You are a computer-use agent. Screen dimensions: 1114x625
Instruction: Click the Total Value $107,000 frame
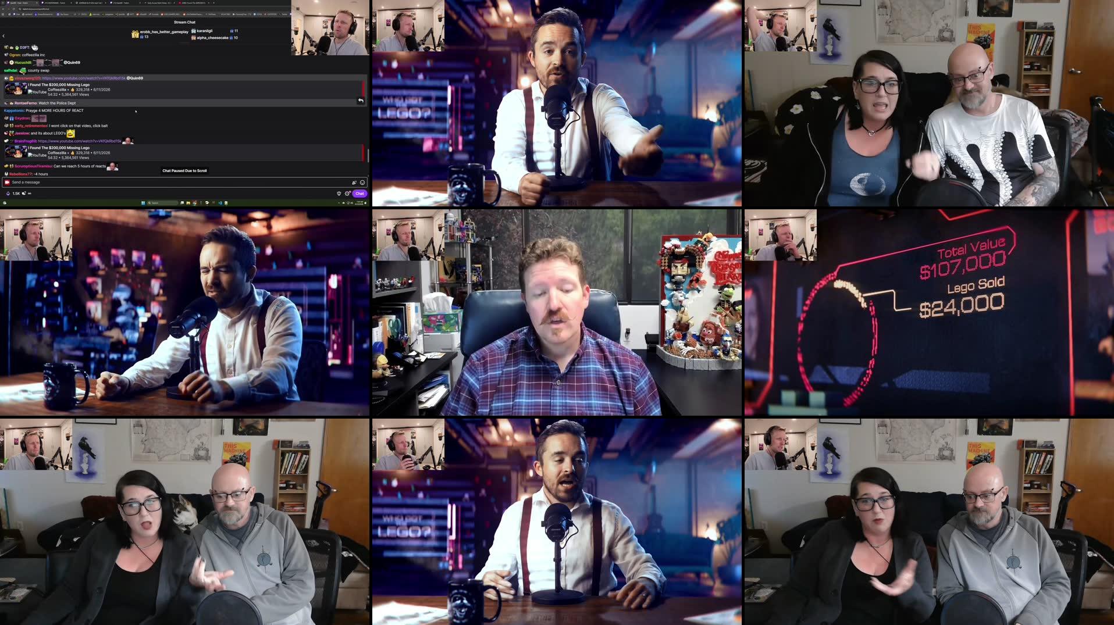pos(929,313)
